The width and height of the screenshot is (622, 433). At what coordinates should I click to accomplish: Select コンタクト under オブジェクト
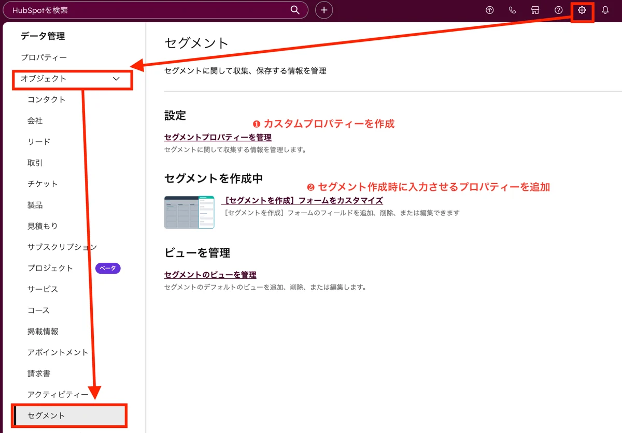click(47, 99)
